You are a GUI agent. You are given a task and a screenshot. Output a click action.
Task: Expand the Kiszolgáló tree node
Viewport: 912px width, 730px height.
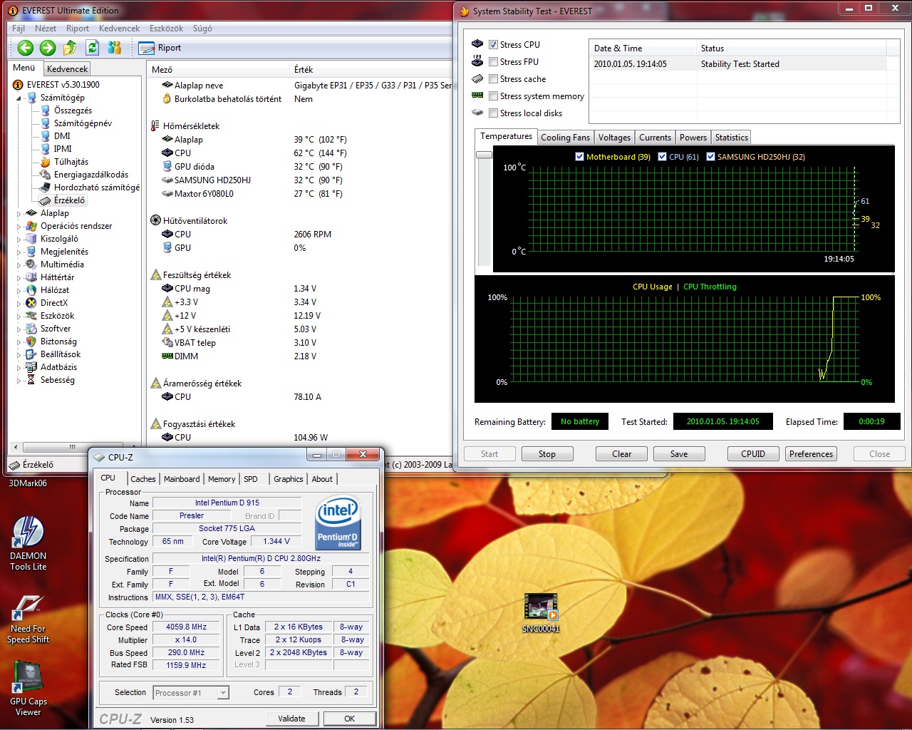tap(19, 239)
